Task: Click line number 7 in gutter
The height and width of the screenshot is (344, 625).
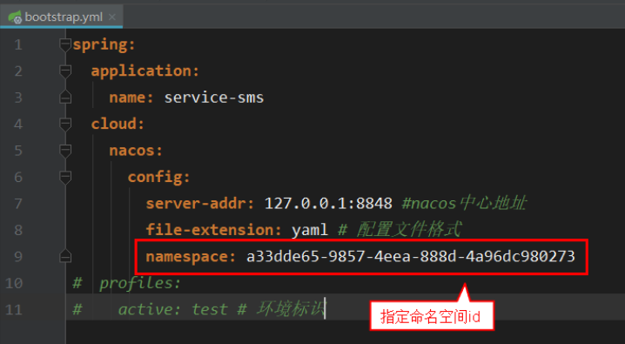Action: click(18, 204)
